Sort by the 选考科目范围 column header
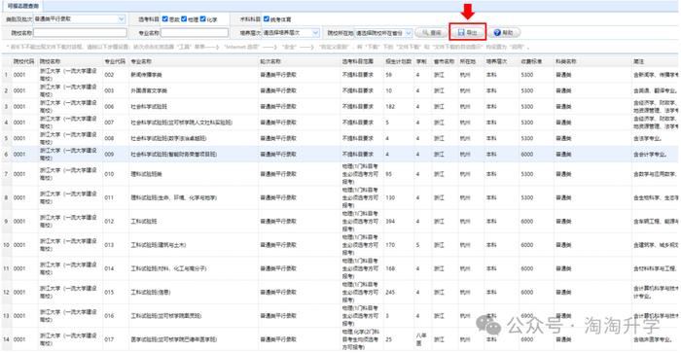 tap(357, 61)
